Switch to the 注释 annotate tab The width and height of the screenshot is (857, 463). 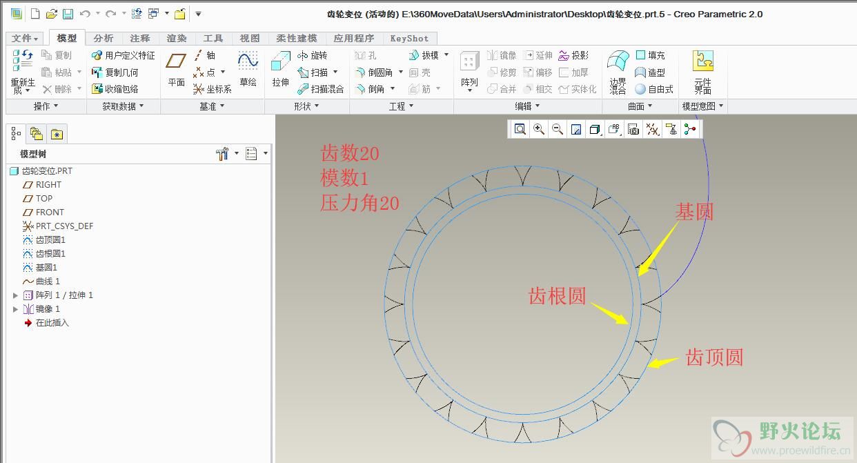point(140,39)
